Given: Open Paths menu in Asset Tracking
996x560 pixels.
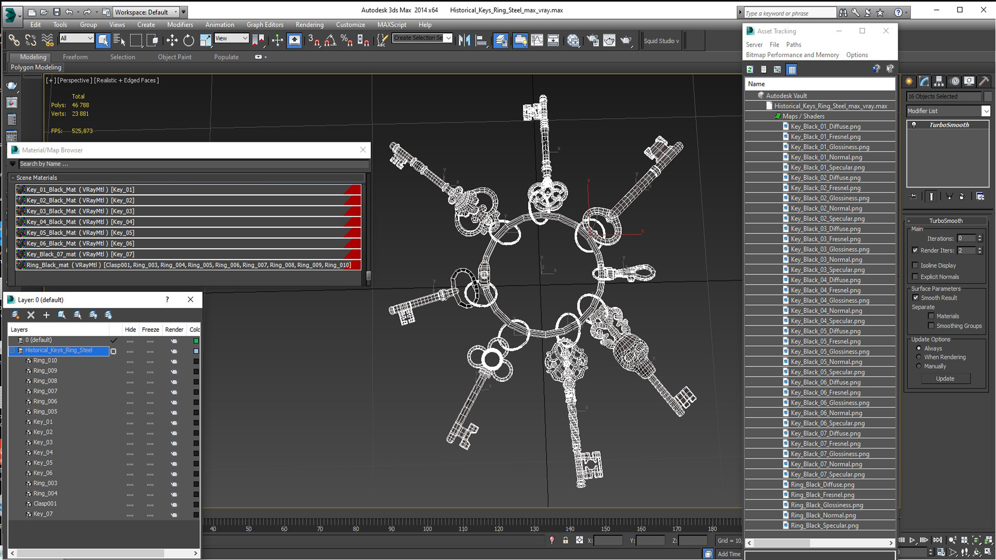Looking at the screenshot, I should point(794,45).
